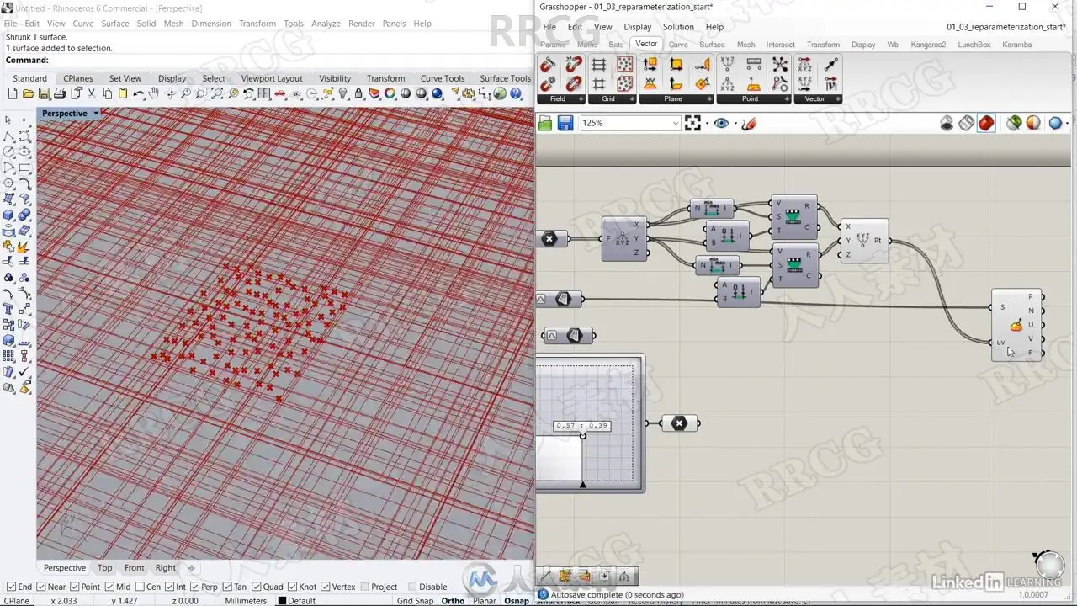This screenshot has width=1077, height=606.
Task: Click in the Rhino Command input line
Action: pos(290,61)
